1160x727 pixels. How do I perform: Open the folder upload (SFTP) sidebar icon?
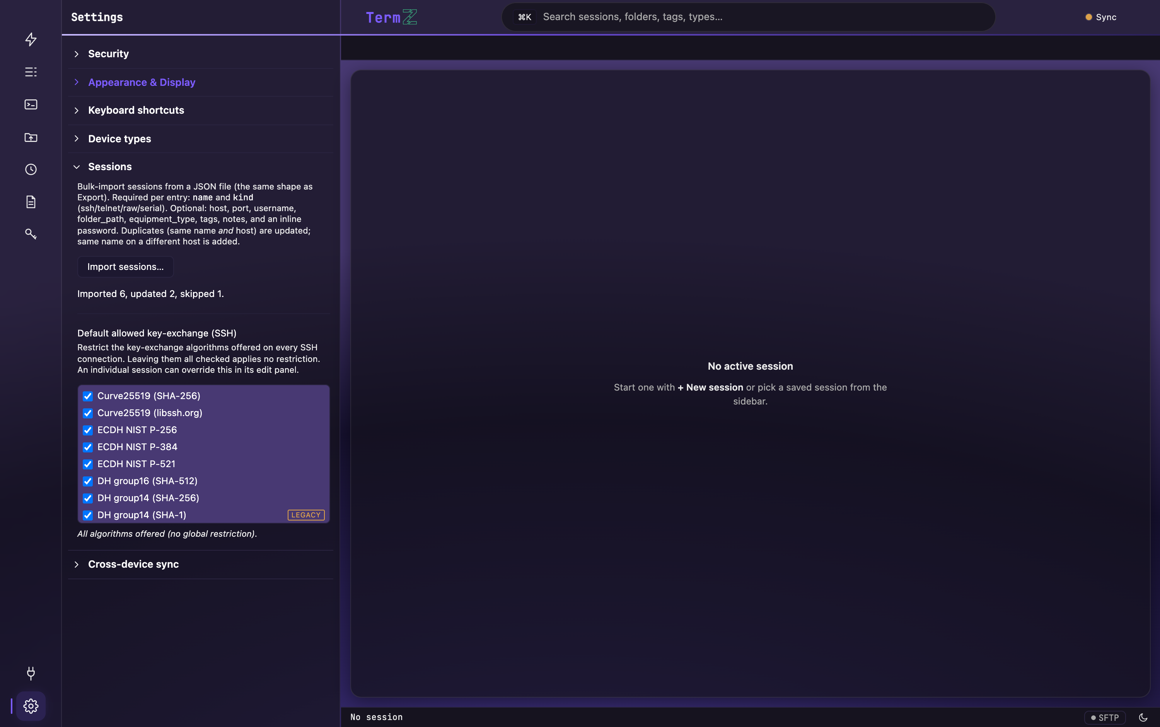point(31,137)
